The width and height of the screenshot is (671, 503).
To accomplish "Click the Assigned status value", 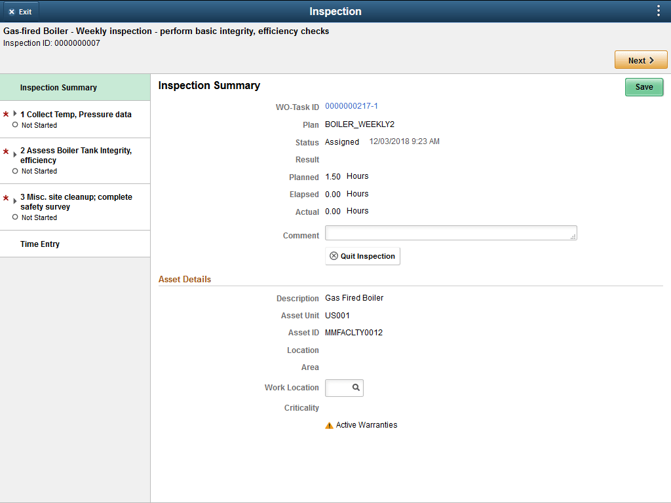I will click(x=342, y=142).
